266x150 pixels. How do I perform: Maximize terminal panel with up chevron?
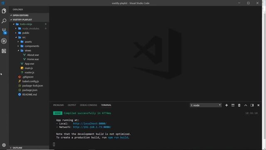coord(246,105)
